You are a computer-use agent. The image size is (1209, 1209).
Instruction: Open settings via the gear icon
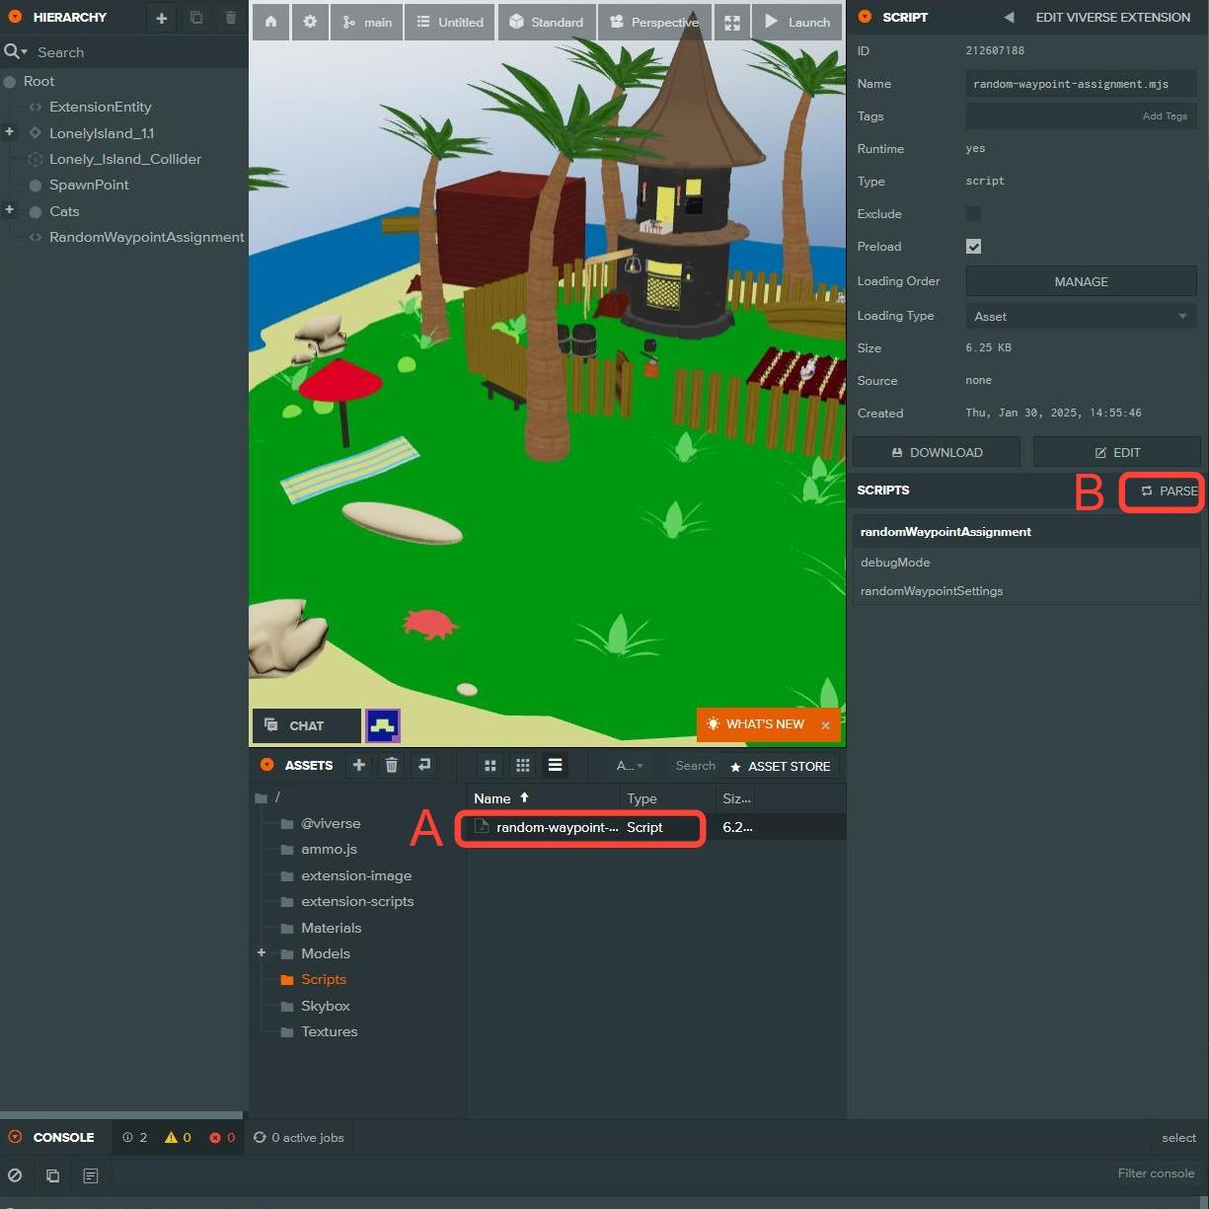310,22
